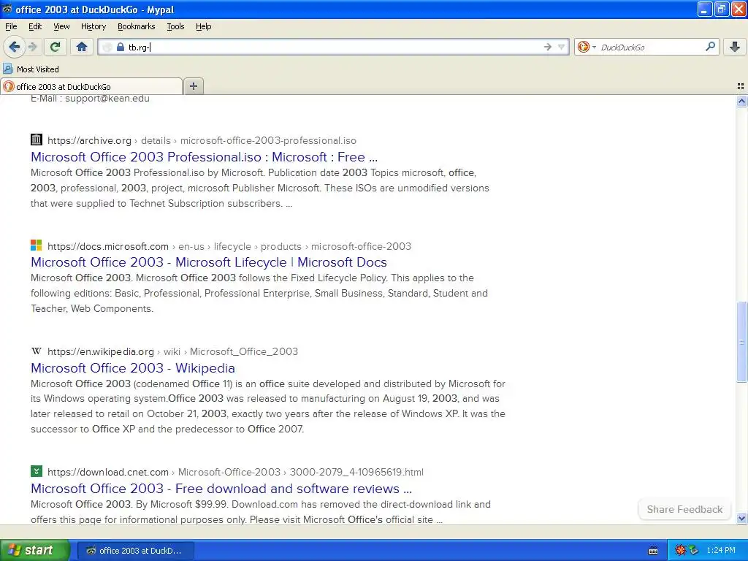Open the View menu

[x=61, y=26]
